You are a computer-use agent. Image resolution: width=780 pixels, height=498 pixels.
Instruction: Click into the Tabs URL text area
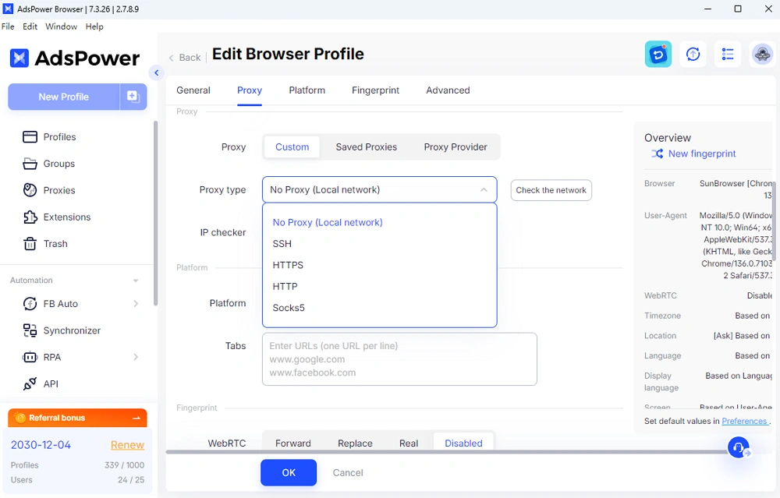pyautogui.click(x=399, y=359)
